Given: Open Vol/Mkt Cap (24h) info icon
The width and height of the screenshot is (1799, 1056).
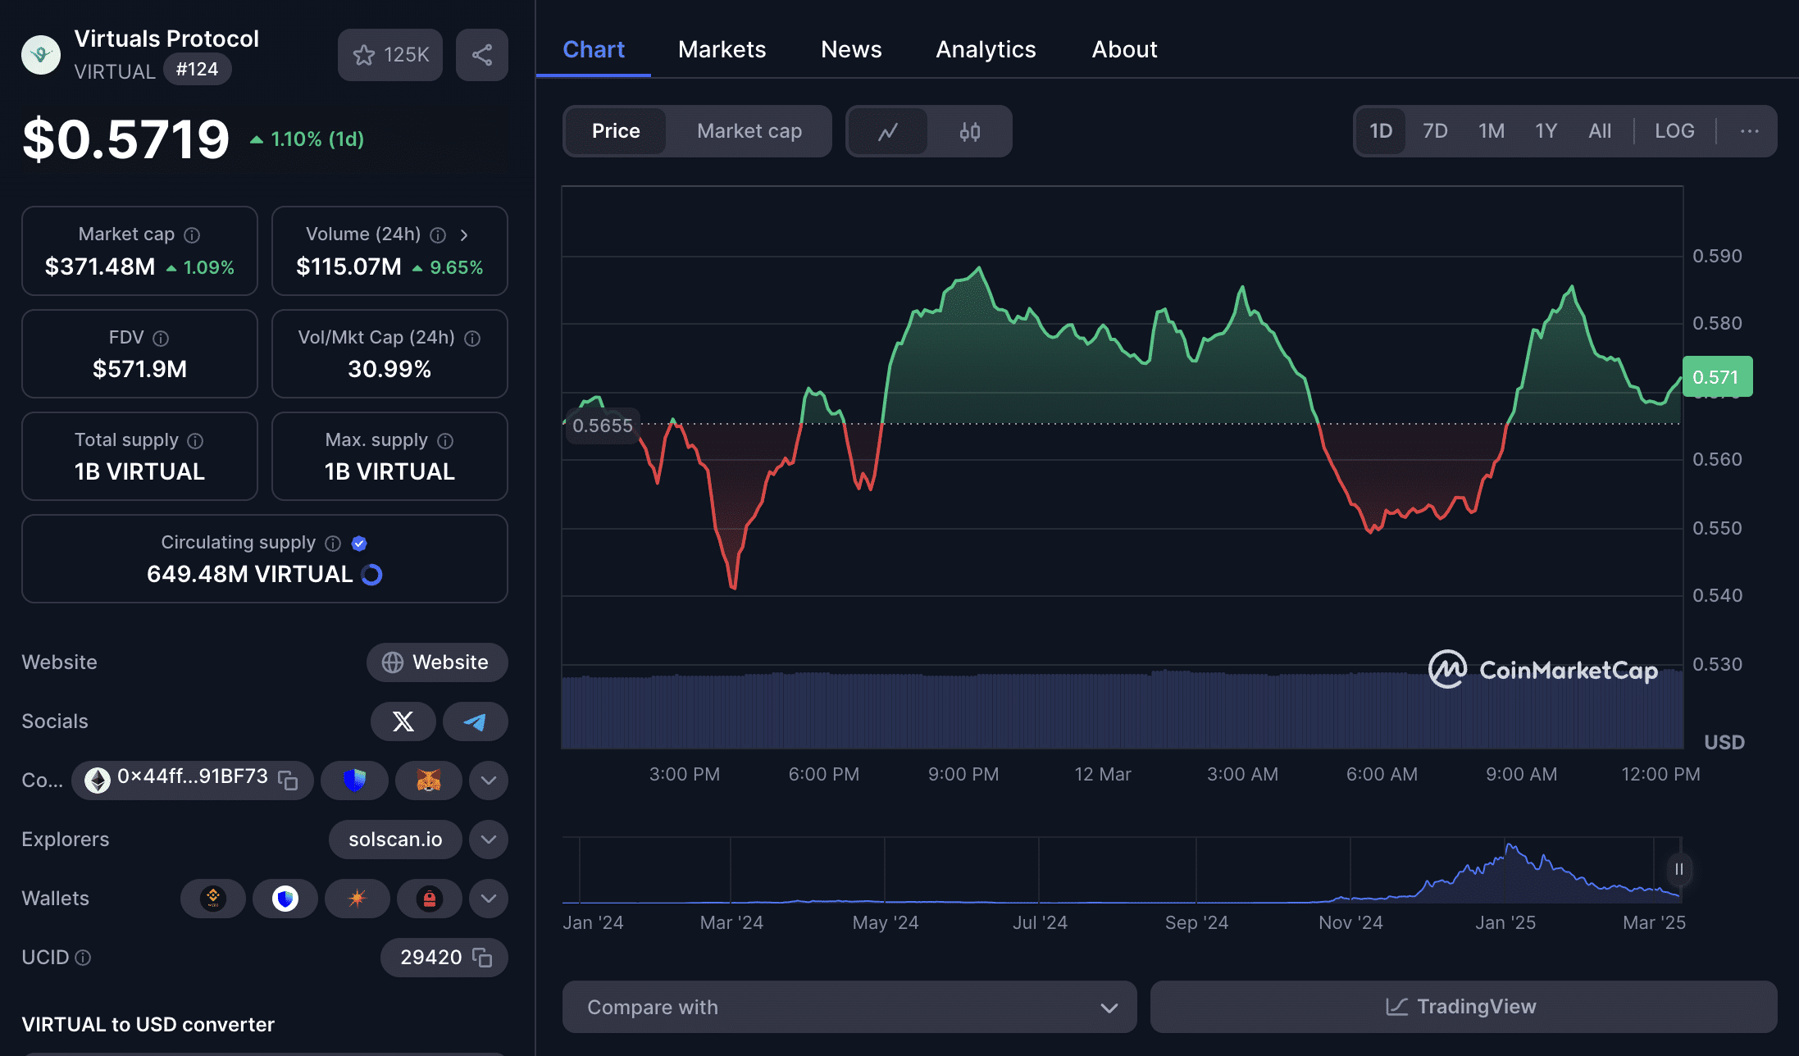Looking at the screenshot, I should [472, 339].
